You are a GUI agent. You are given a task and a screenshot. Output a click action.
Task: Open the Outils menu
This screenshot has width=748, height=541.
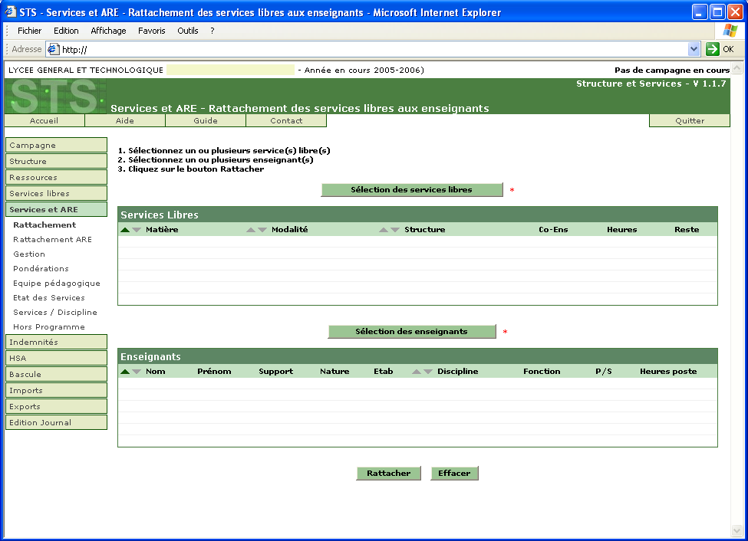tap(188, 31)
